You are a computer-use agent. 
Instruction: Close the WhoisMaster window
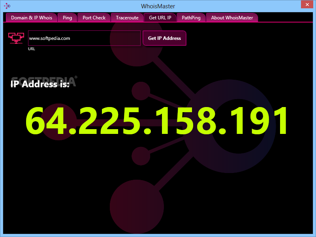307,4
